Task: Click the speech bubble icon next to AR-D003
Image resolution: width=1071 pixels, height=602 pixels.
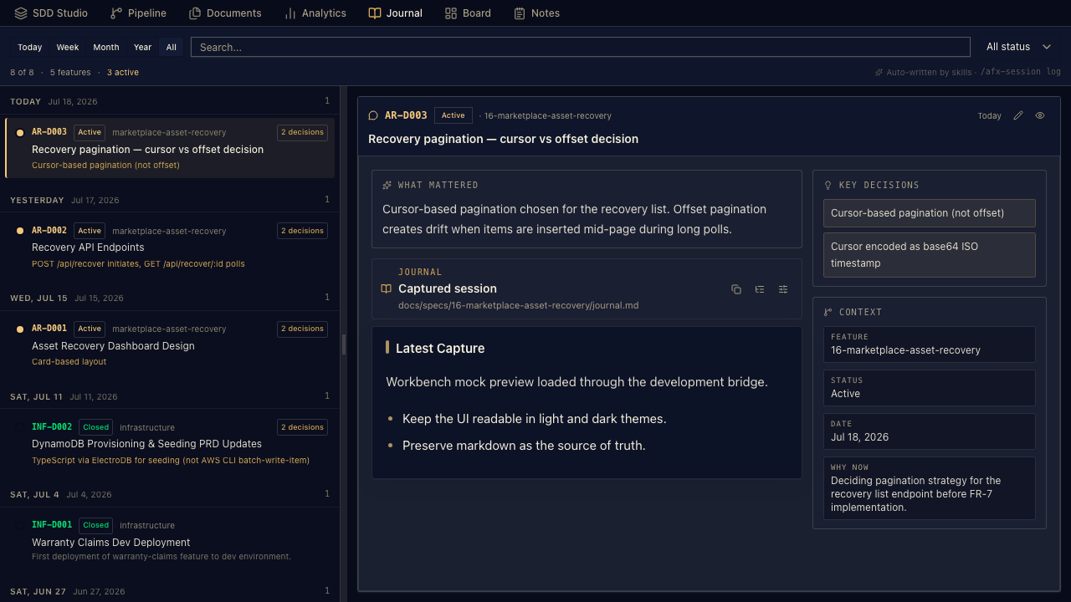Action: tap(373, 115)
